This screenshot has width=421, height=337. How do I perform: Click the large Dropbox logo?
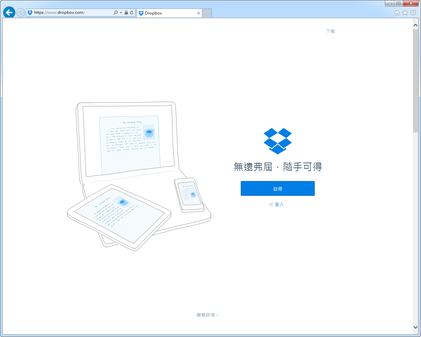[278, 141]
